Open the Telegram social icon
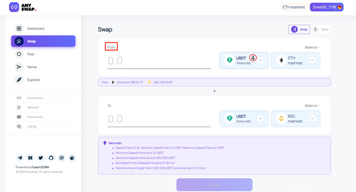356x192 pixels. (x=20, y=158)
